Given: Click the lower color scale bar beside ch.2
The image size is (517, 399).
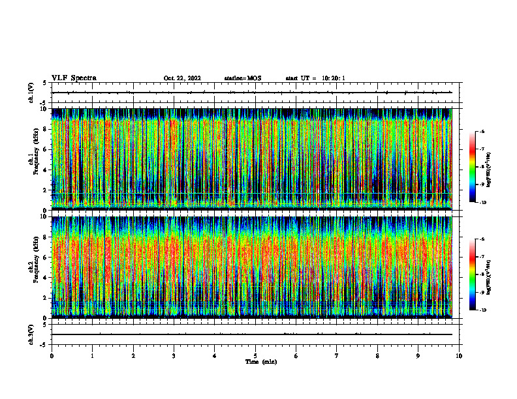Looking at the screenshot, I should (x=472, y=274).
